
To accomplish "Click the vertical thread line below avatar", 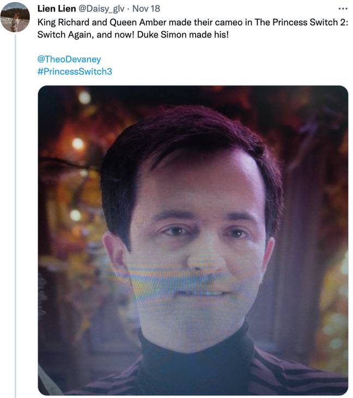I will 15,216.
